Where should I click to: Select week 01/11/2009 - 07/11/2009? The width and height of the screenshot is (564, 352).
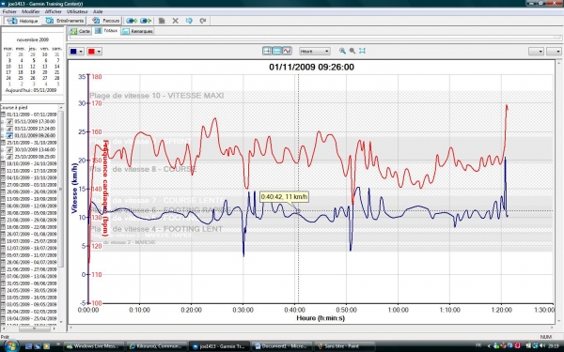pos(32,115)
